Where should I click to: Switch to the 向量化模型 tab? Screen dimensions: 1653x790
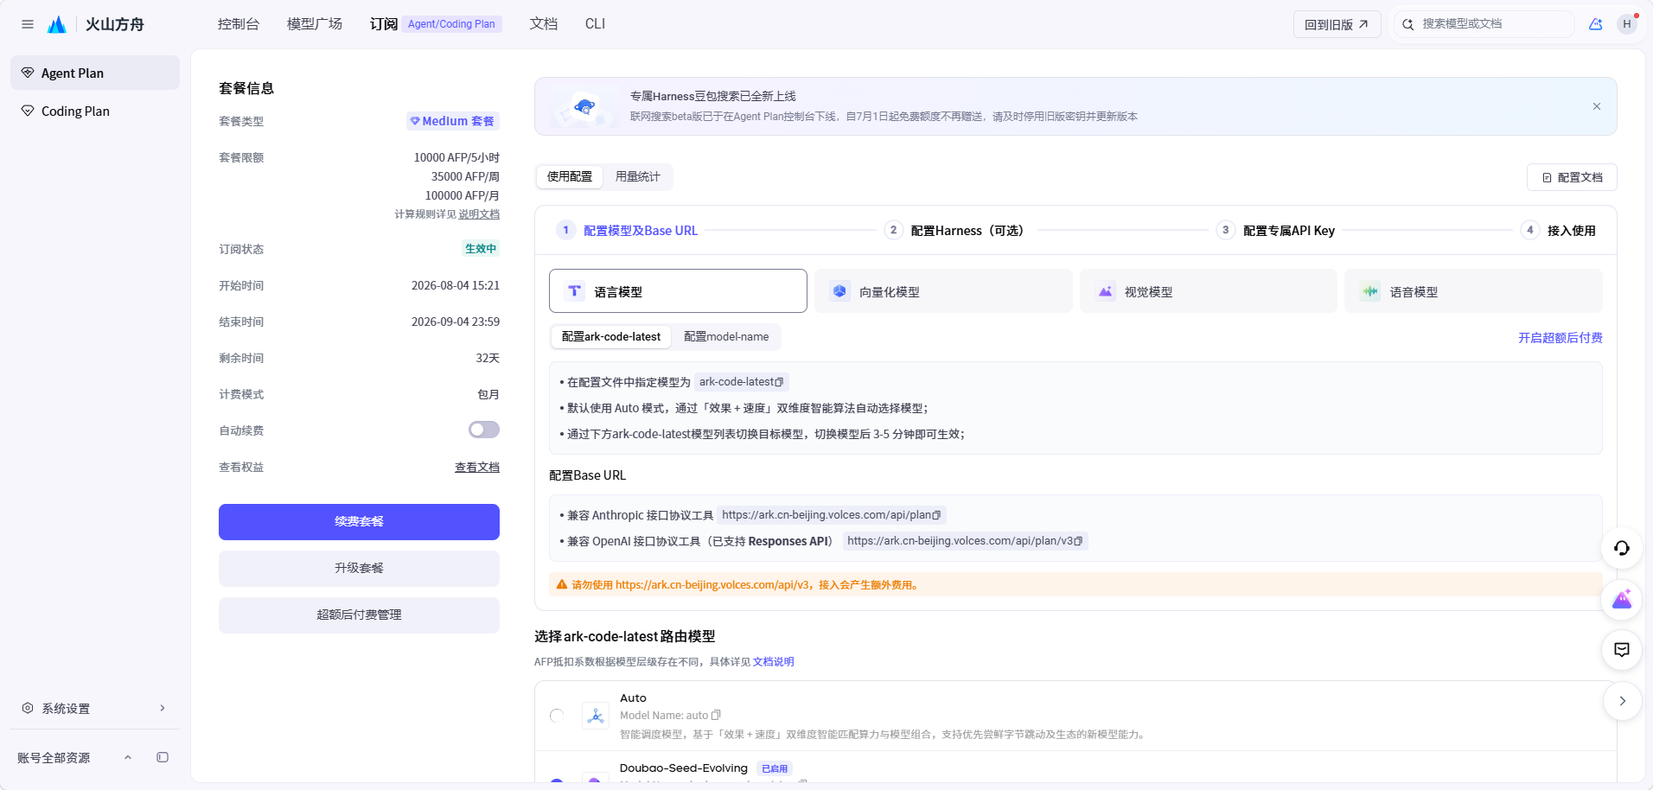point(943,291)
